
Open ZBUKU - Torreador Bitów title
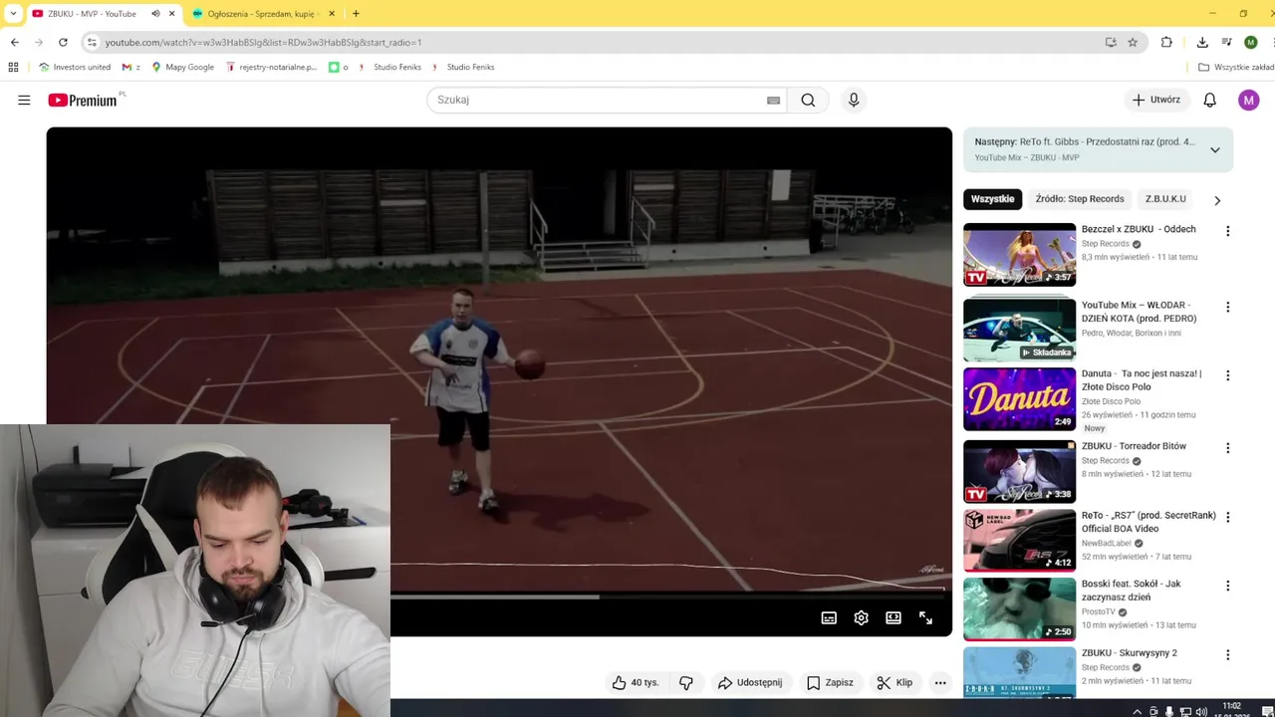click(x=1134, y=446)
